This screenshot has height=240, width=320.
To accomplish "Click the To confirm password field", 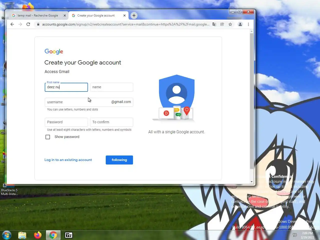I will 111,122.
